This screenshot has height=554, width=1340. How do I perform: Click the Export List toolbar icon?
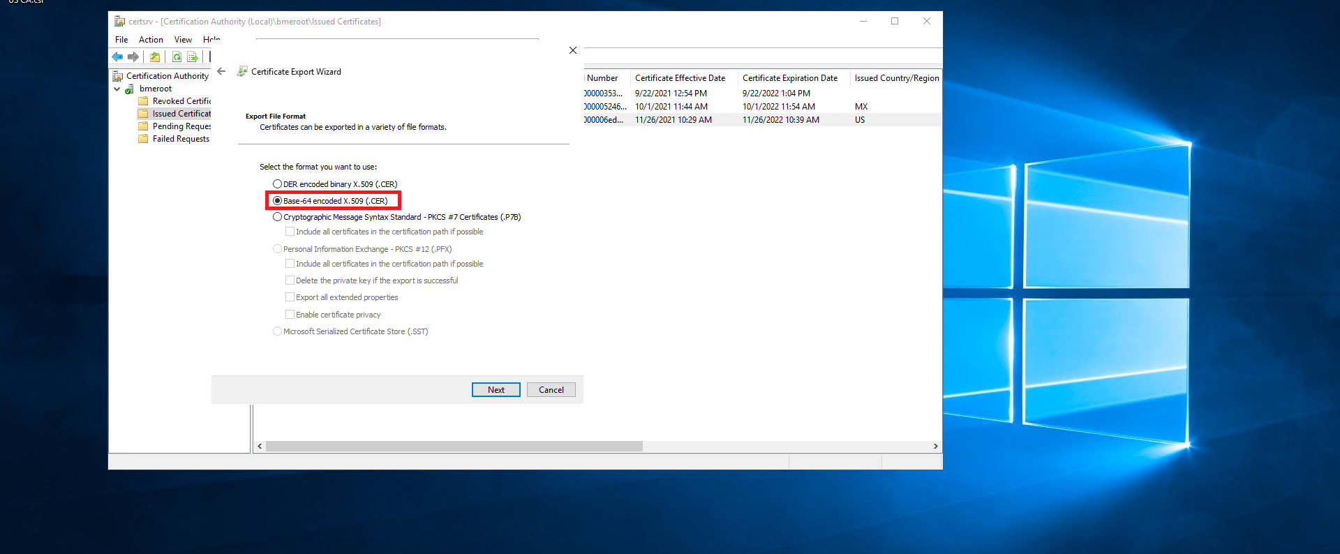[193, 57]
